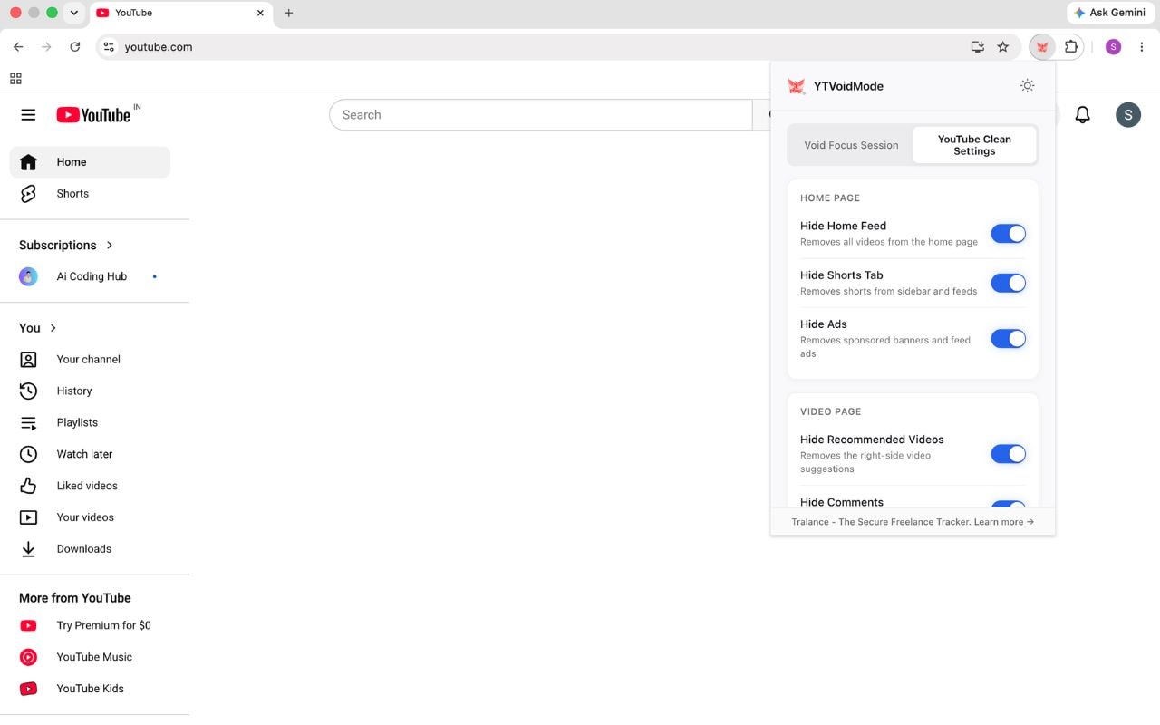The height and width of the screenshot is (725, 1160).
Task: Expand the You section chevron
Action: click(53, 328)
